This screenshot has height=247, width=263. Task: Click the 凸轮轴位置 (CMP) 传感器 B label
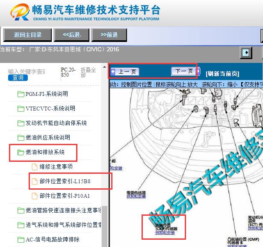243,241
